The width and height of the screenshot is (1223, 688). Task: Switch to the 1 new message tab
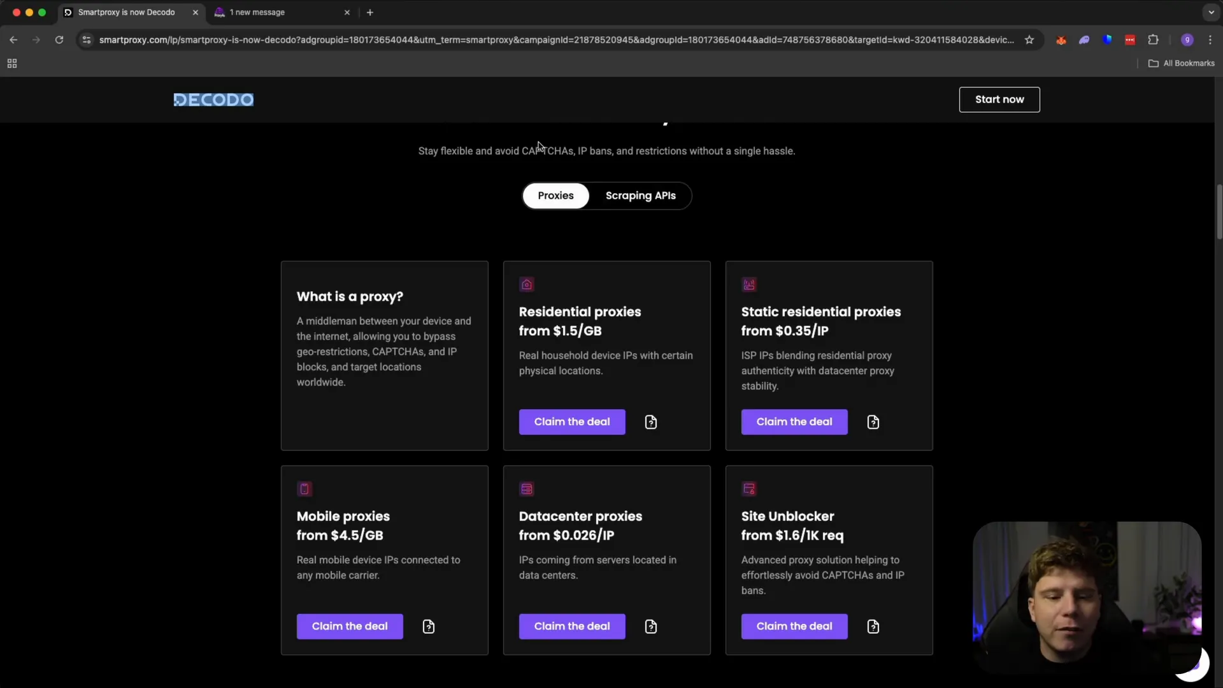pyautogui.click(x=280, y=12)
